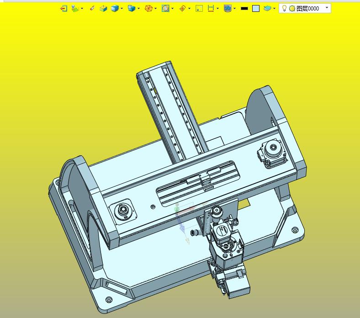The width and height of the screenshot is (360, 318).
Task: Expand the view-orientation cube dropdown arrow
Action: tap(138, 9)
